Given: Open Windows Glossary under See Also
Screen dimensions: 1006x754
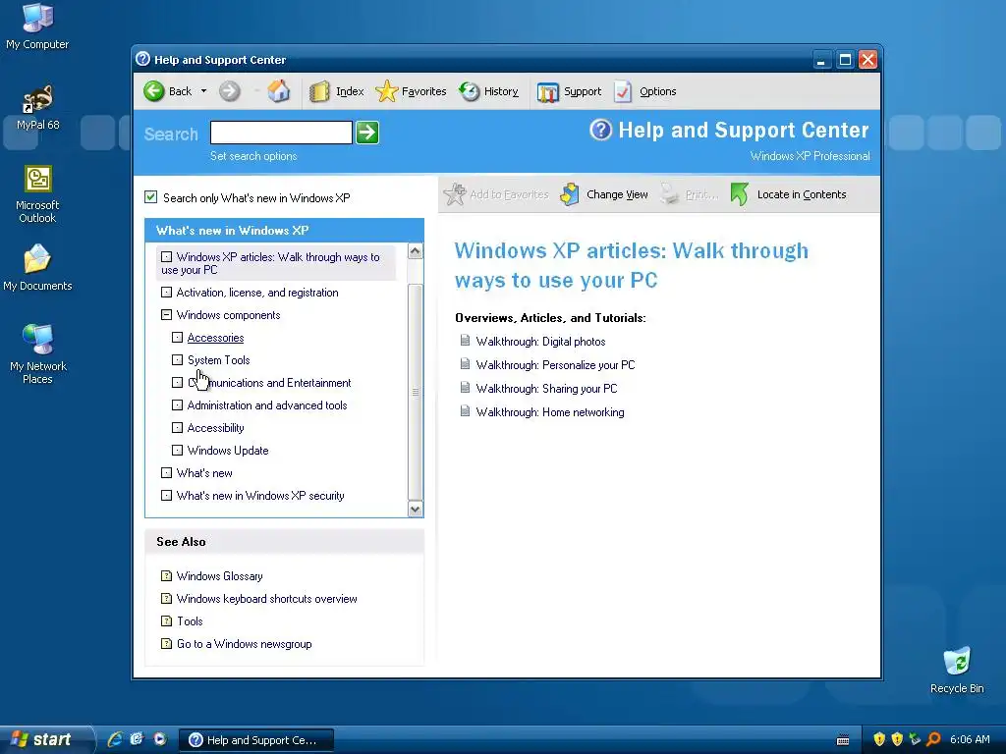Looking at the screenshot, I should click(219, 575).
